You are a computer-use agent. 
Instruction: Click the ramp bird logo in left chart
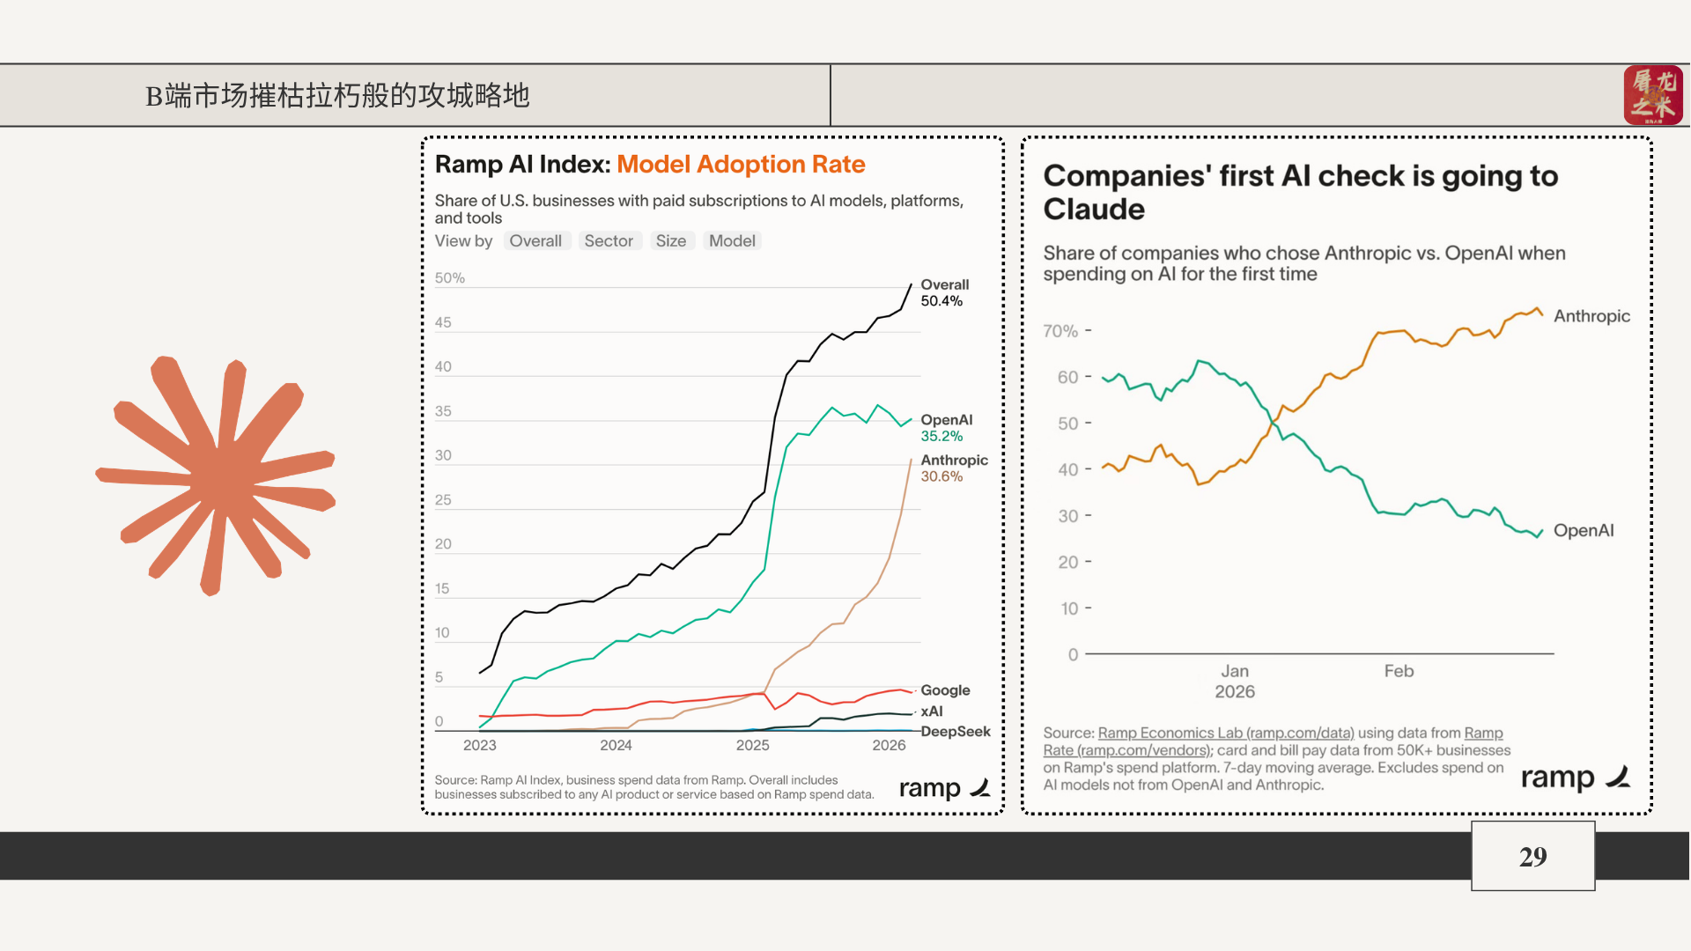pyautogui.click(x=980, y=788)
